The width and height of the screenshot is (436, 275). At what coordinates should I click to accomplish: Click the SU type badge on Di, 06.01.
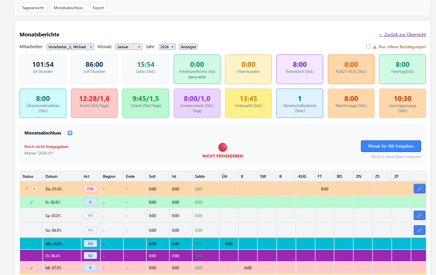[90, 256]
